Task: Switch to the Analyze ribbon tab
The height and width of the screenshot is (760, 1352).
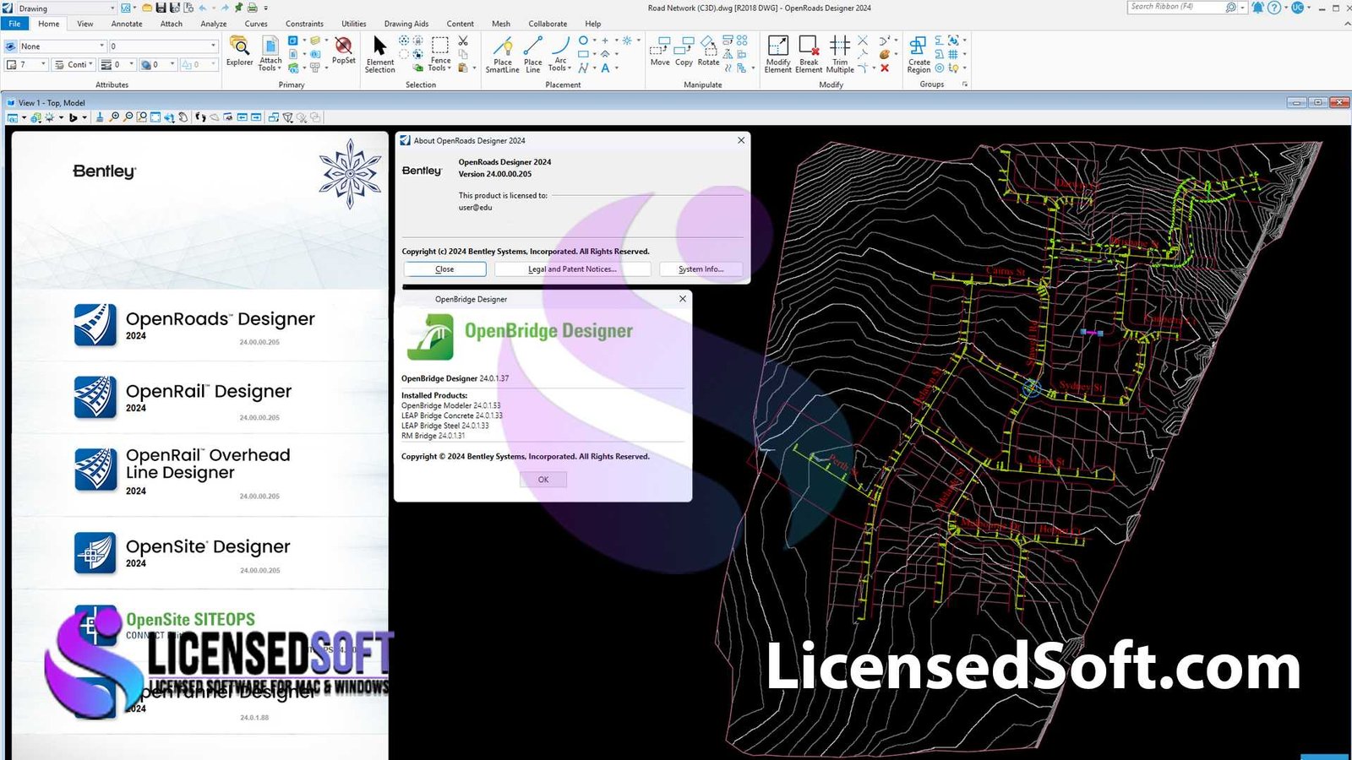Action: coord(214,24)
